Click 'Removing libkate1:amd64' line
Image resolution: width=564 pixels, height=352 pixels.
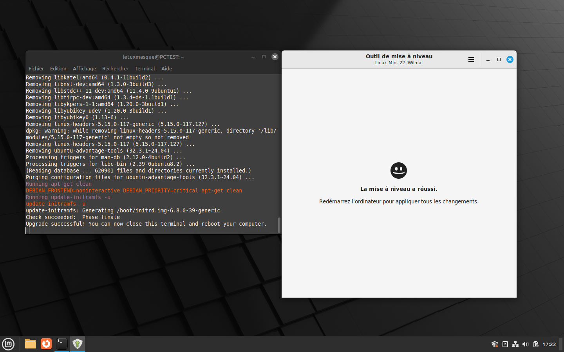click(x=95, y=77)
